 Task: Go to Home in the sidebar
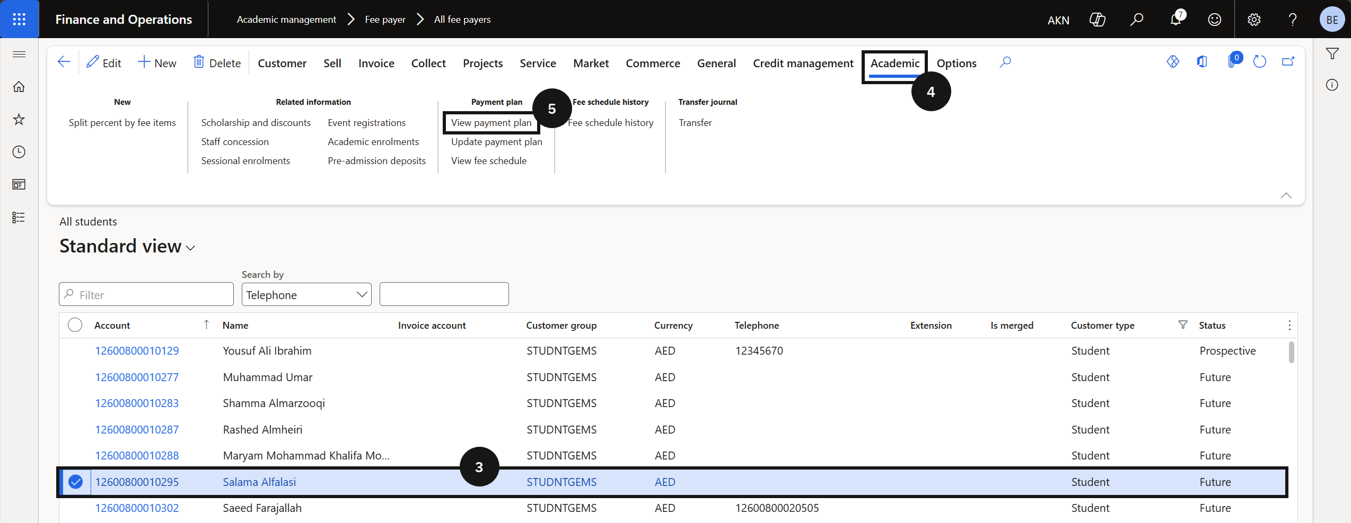[x=19, y=87]
